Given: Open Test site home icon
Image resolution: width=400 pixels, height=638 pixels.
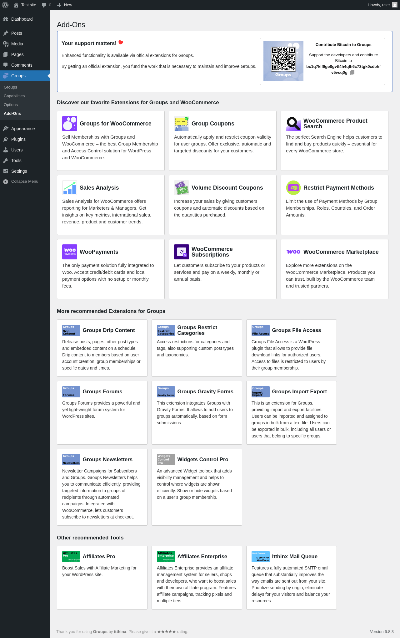Looking at the screenshot, I should tap(16, 5).
